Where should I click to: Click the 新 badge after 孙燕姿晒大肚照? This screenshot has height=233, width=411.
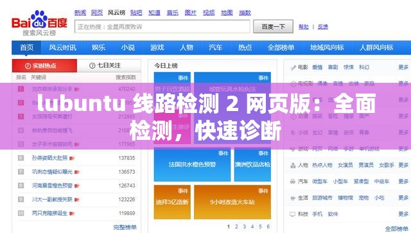click(x=72, y=159)
